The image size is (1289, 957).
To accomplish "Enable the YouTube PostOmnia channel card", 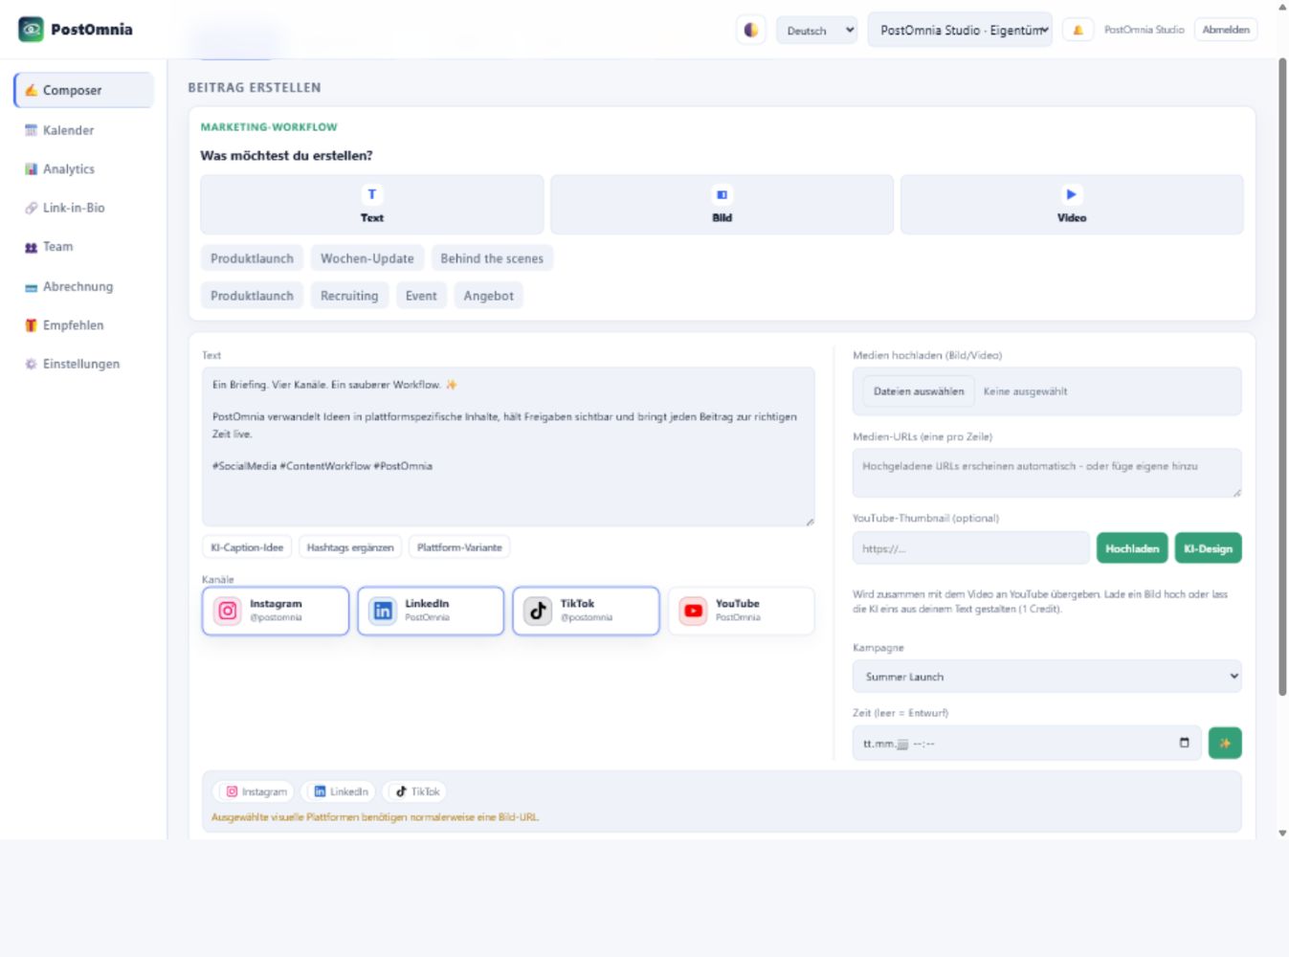I will (x=741, y=611).
